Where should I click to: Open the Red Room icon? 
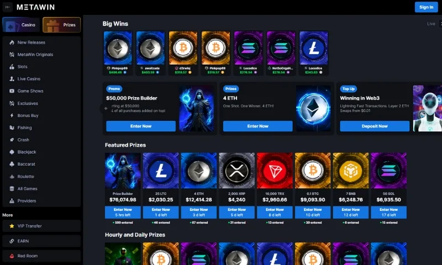point(12,256)
